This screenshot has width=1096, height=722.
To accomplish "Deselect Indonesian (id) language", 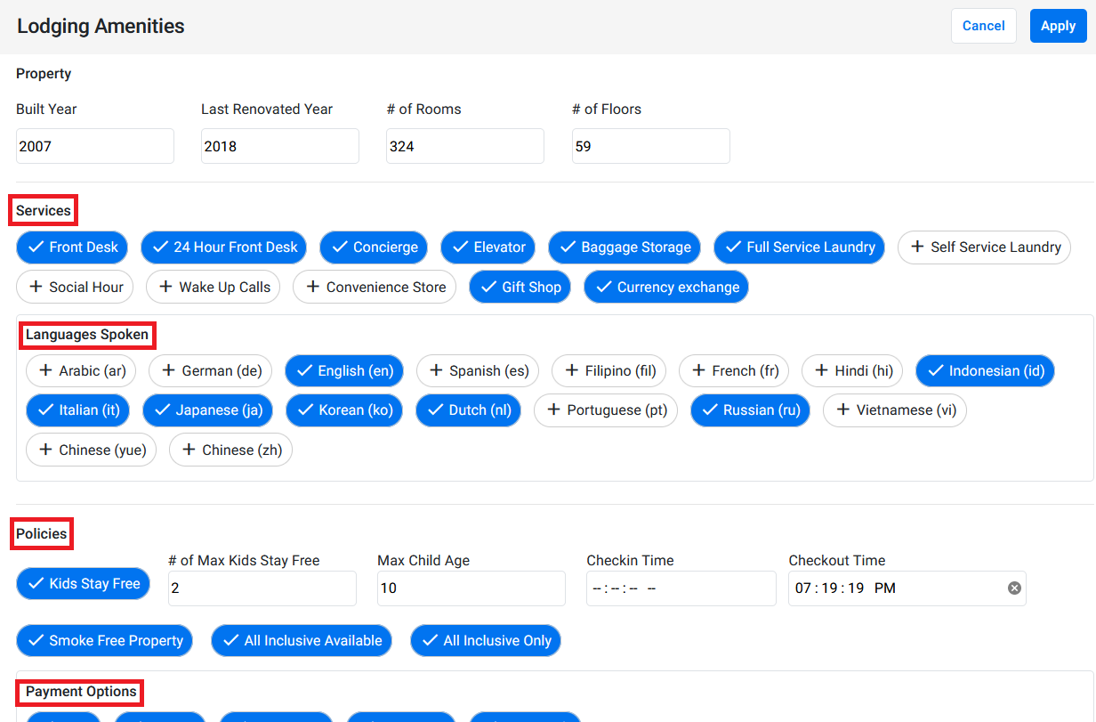I will point(985,370).
